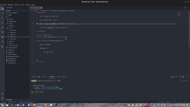Maximize the terminal panel size

(186, 77)
